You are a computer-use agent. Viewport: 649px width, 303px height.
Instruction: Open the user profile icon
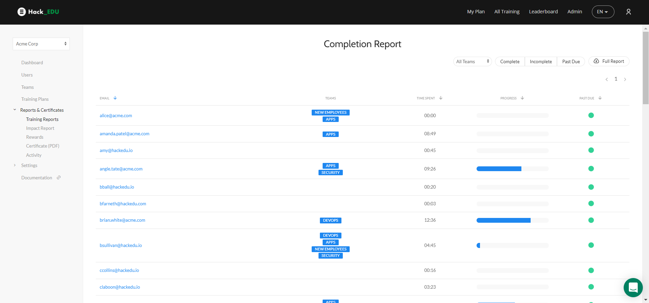628,12
